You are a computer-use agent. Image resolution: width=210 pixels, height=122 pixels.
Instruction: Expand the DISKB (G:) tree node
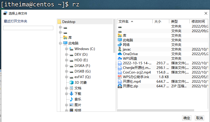[x=66, y=71]
